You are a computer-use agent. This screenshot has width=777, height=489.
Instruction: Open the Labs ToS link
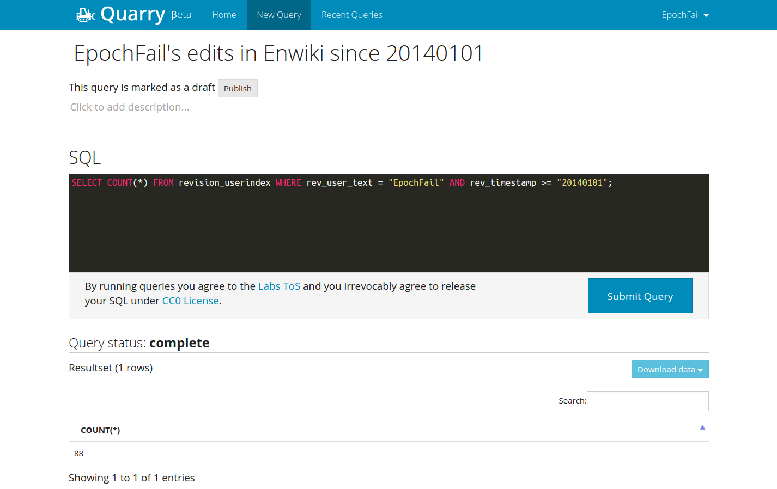(x=279, y=286)
